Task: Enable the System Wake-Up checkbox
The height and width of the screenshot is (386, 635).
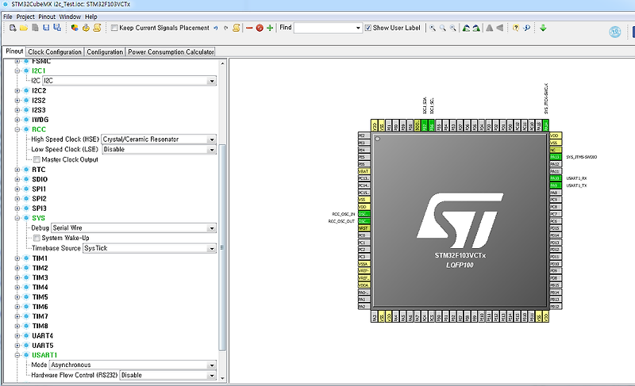Action: (x=37, y=238)
